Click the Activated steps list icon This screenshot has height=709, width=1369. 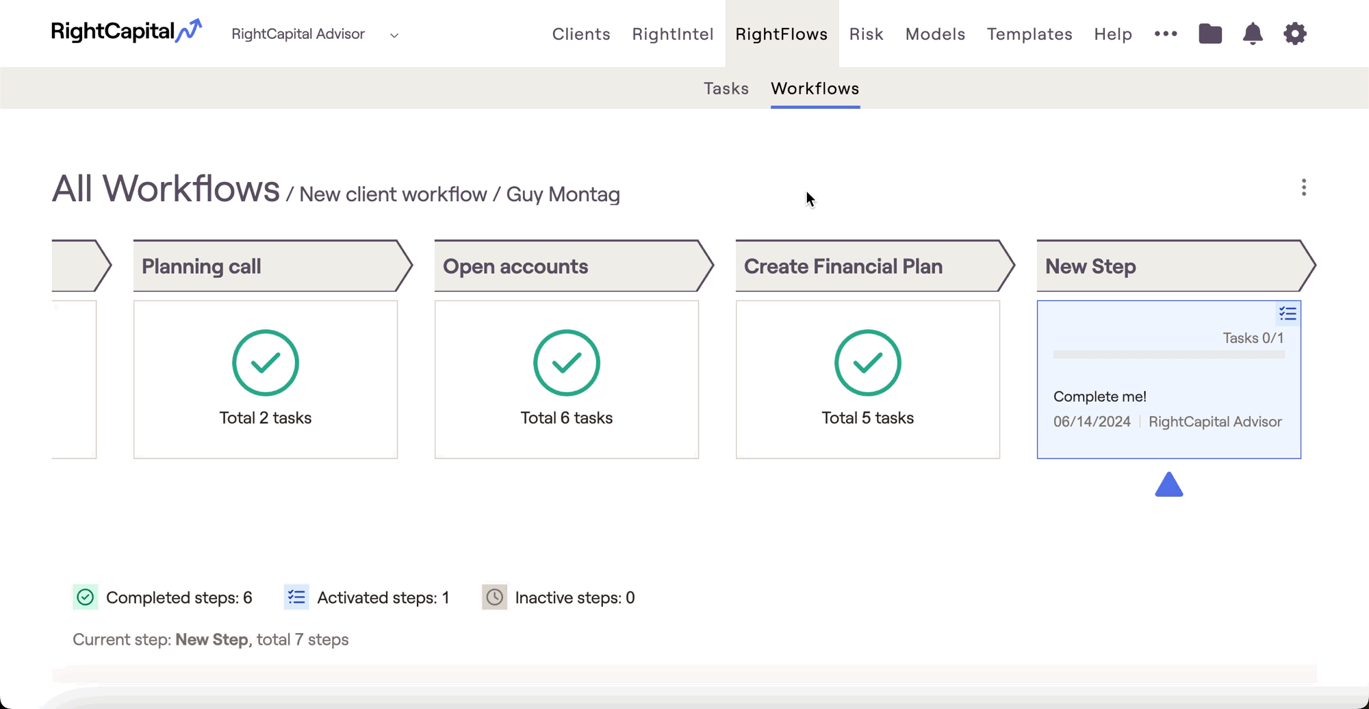click(x=296, y=597)
